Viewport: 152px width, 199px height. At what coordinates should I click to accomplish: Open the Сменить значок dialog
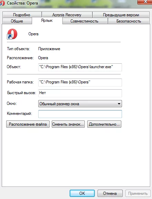point(68,124)
